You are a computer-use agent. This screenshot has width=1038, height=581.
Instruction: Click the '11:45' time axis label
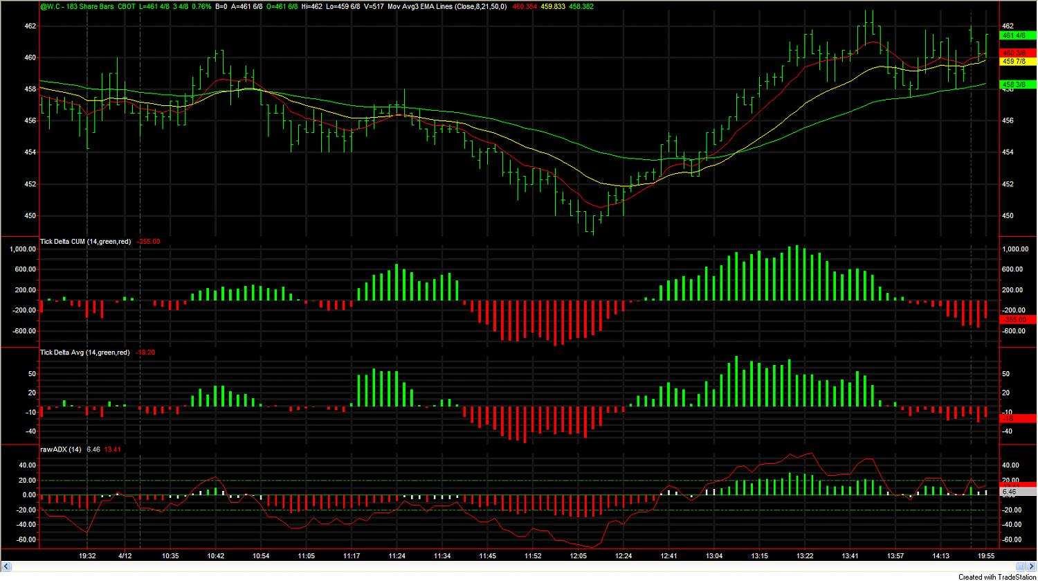[x=487, y=555]
